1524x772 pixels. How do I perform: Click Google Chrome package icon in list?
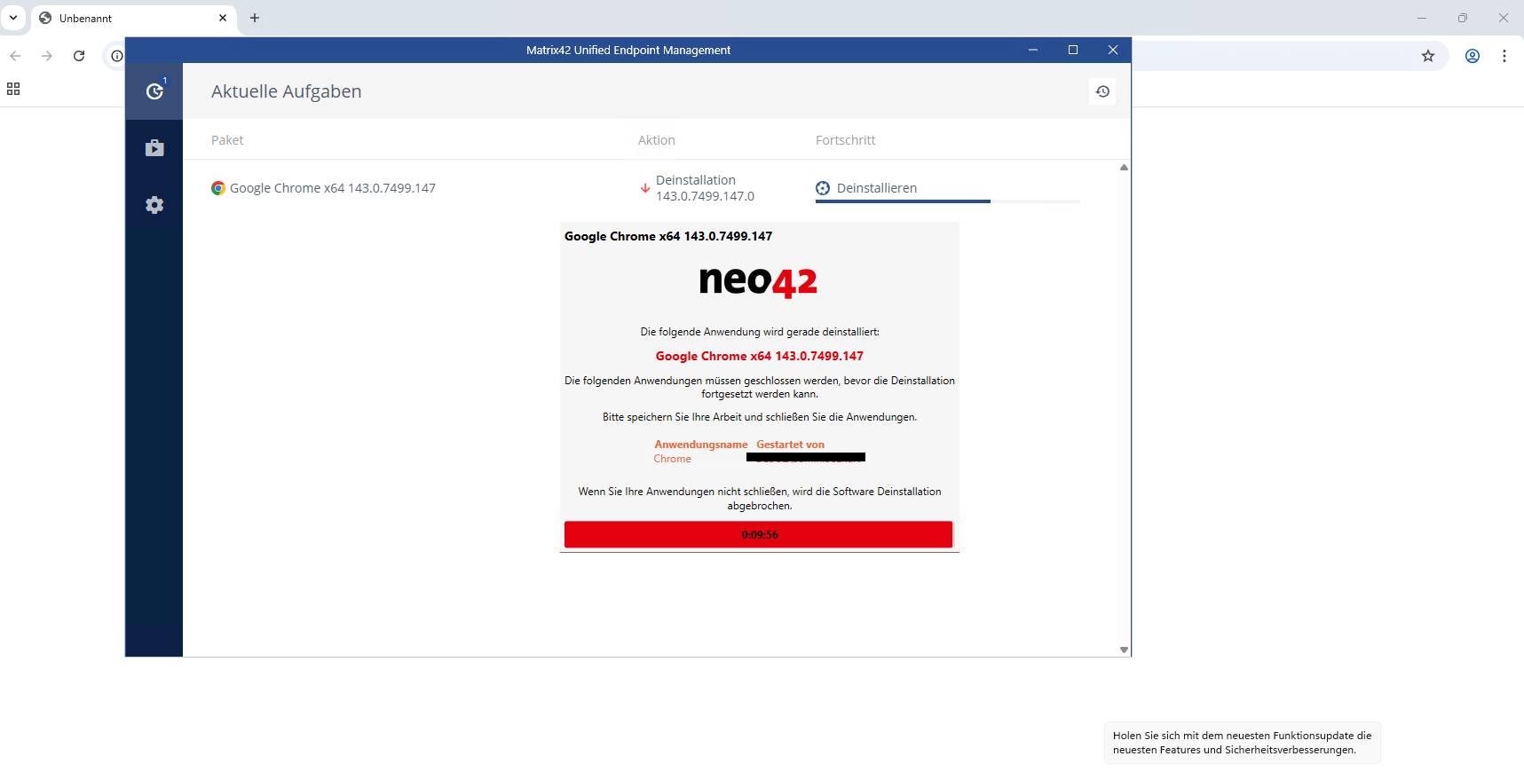point(218,188)
